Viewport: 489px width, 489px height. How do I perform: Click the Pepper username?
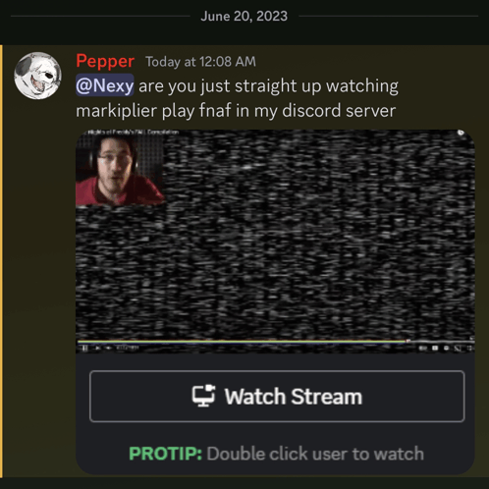pyautogui.click(x=105, y=61)
